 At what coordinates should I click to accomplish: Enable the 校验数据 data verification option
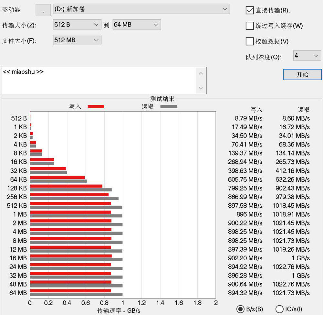[x=249, y=41]
